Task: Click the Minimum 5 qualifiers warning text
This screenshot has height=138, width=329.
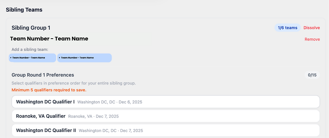Action: (49, 90)
